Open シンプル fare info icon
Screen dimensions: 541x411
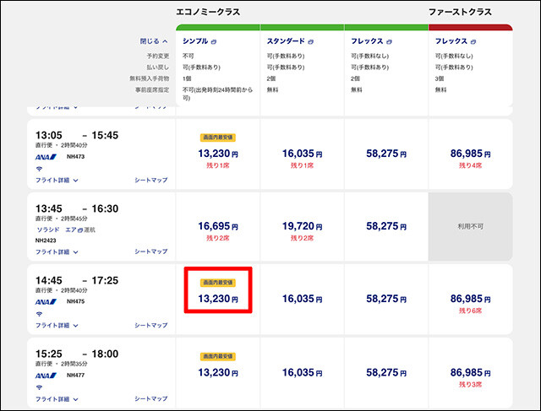214,41
